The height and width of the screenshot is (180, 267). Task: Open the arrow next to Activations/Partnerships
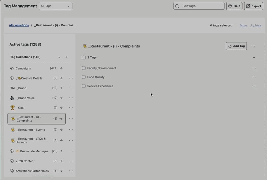click(x=61, y=171)
